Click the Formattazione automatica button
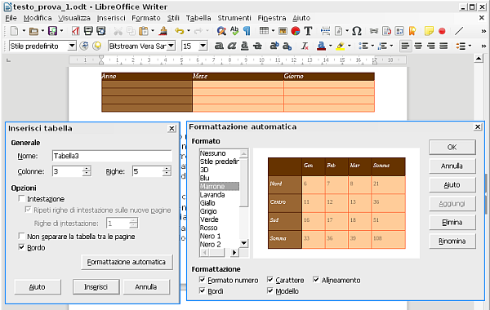The width and height of the screenshot is (490, 310). [127, 262]
